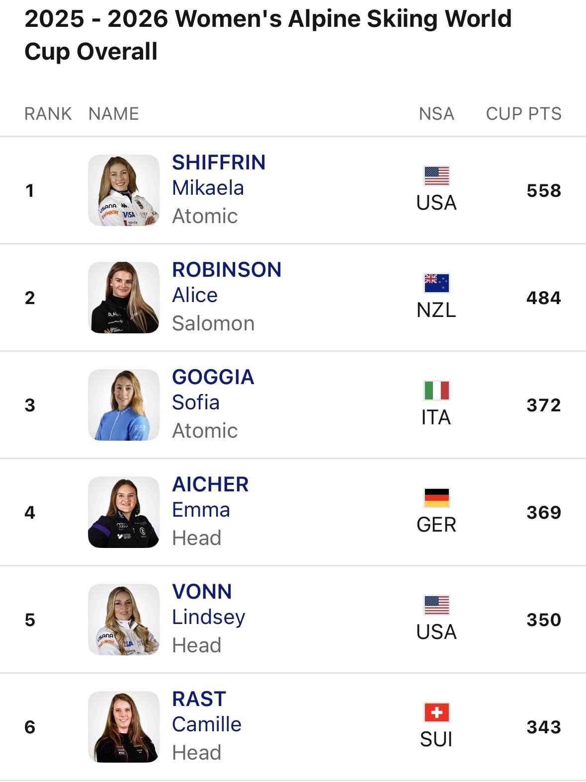
Task: Follow the GOGGIA Sofia name link
Action: [x=213, y=390]
